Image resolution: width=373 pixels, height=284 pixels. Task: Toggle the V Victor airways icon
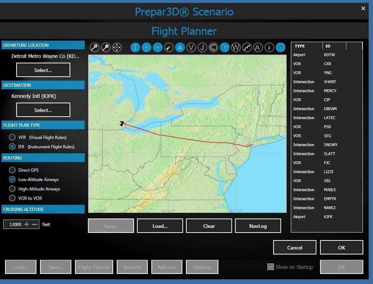(x=191, y=48)
